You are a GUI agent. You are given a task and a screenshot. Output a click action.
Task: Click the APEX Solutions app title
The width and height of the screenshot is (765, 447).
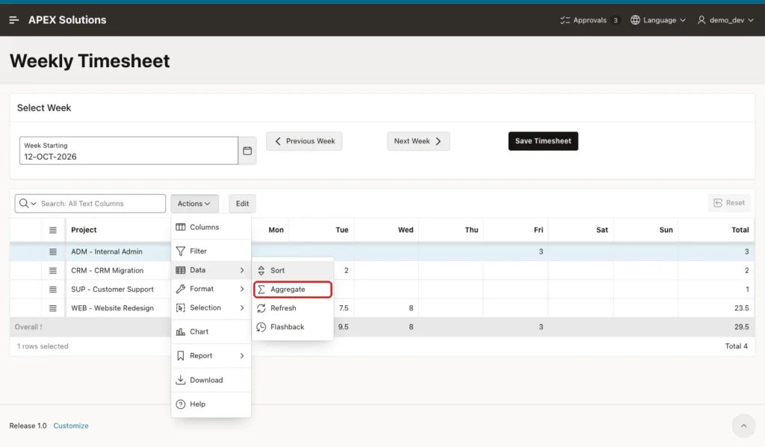67,20
